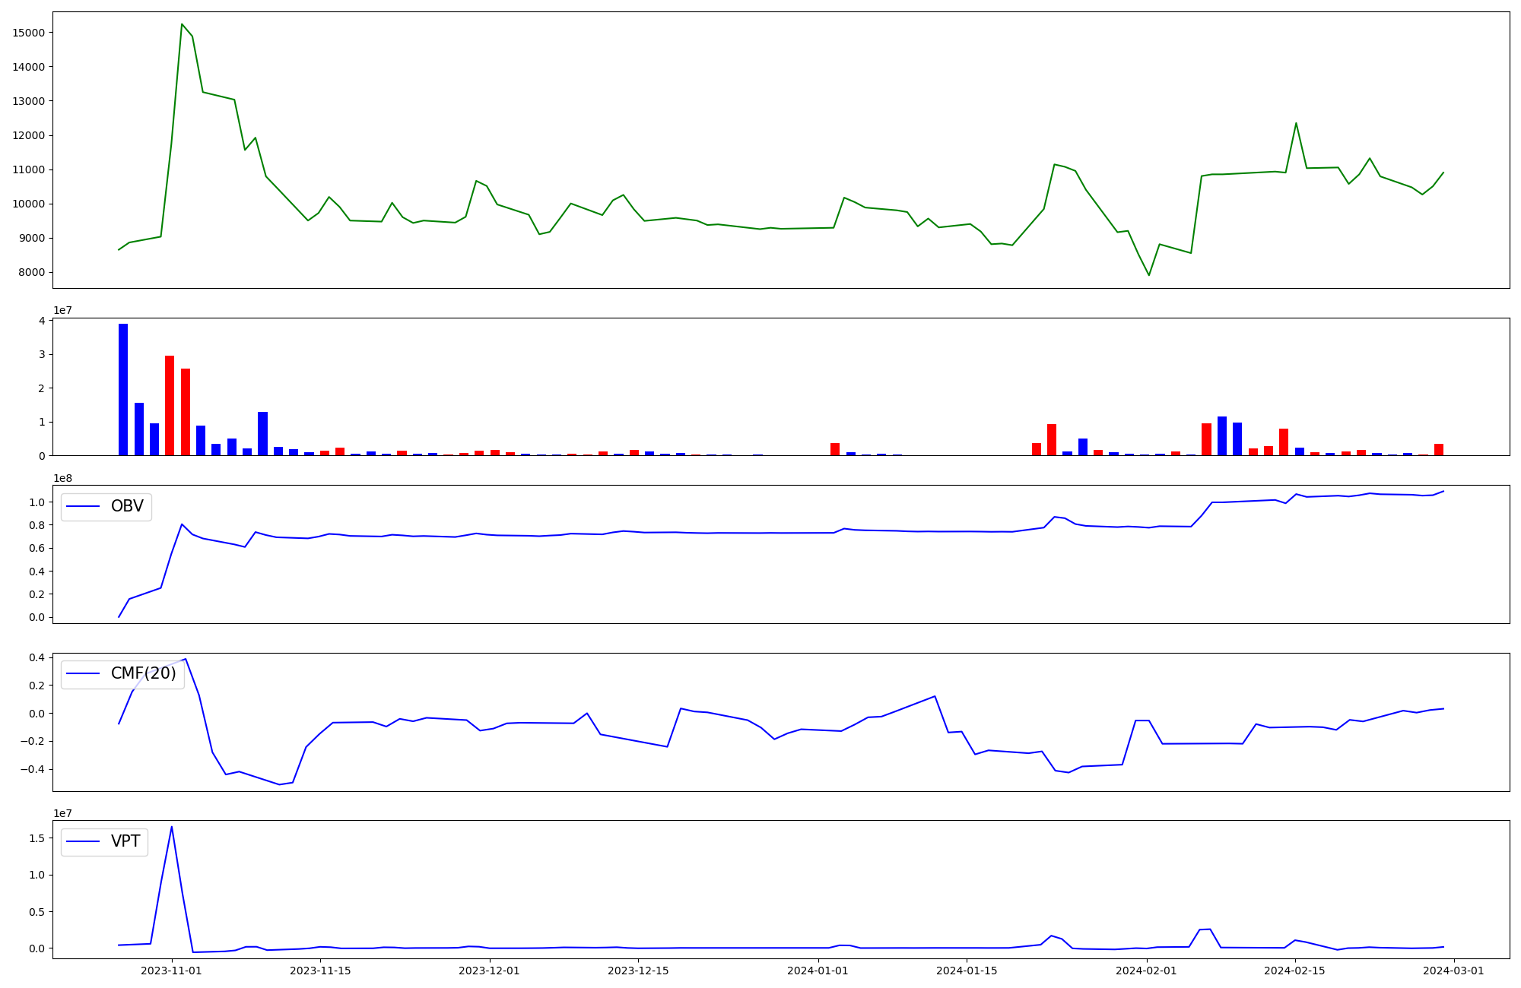The image size is (1521, 988).
Task: Click the highest peak of green price line
Action: [182, 24]
